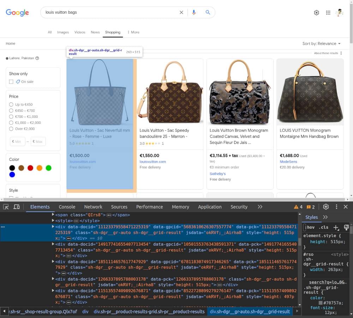Enable the On sale checkbox
Viewport: 353px width, 318px height.
[11, 81]
